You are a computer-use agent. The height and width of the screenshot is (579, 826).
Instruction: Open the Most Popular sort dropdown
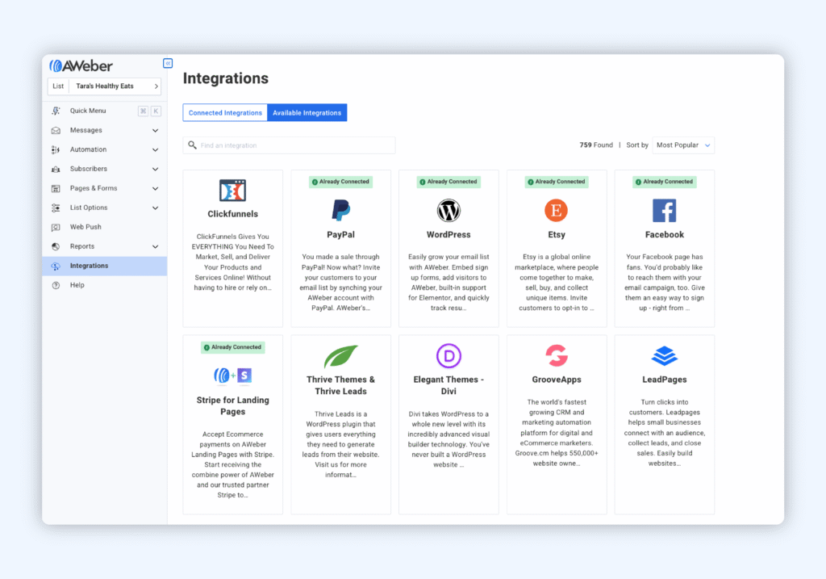coord(683,145)
